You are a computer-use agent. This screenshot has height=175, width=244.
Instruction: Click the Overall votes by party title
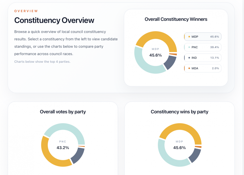pyautogui.click(x=63, y=112)
